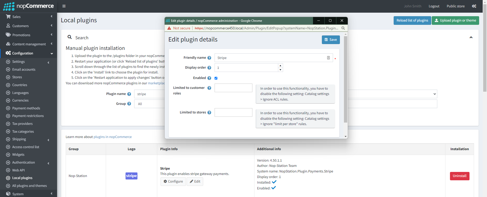Open plugins in nopCommerce link
This screenshot has height=197, width=487.
tap(113, 137)
